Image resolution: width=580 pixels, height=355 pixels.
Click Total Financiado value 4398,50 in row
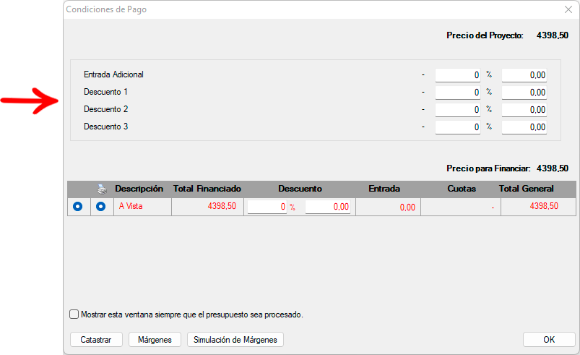tap(222, 206)
